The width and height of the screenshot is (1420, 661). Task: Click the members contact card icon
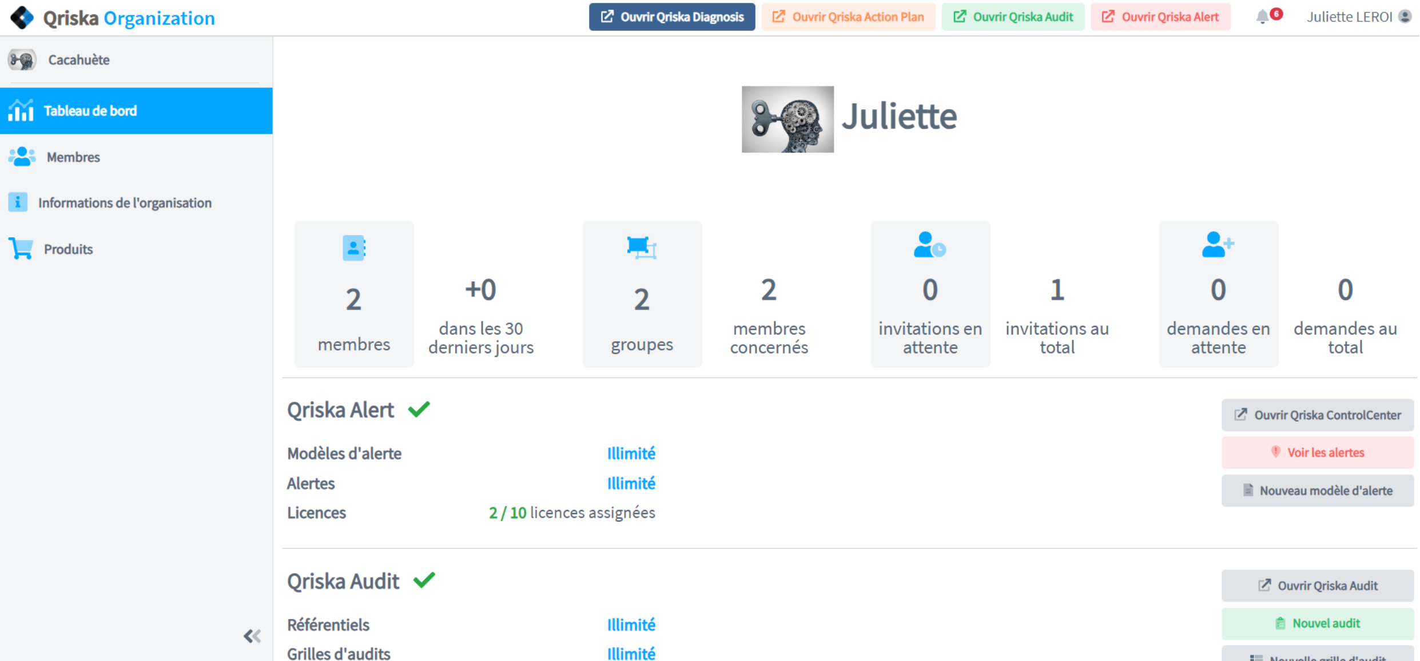pyautogui.click(x=354, y=248)
